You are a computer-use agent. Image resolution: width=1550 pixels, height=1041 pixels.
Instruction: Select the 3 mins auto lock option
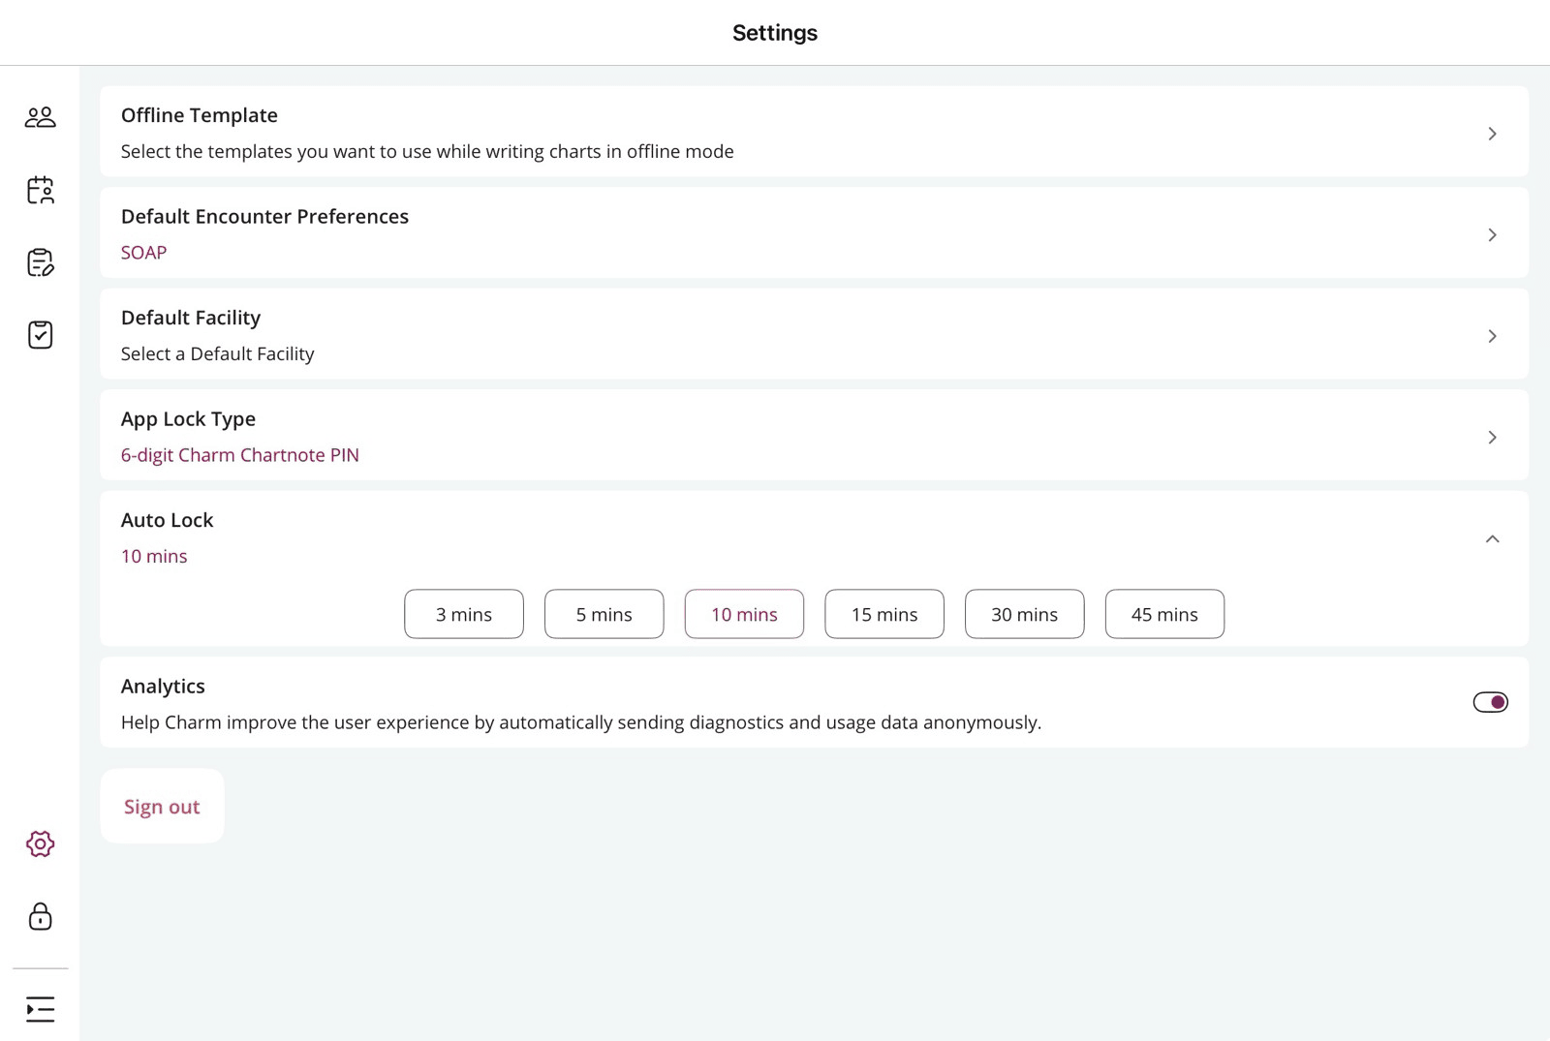point(463,614)
